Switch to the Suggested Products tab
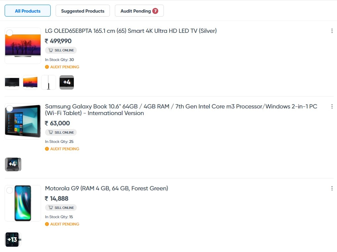Screen dimensions: 337x252 click(82, 11)
